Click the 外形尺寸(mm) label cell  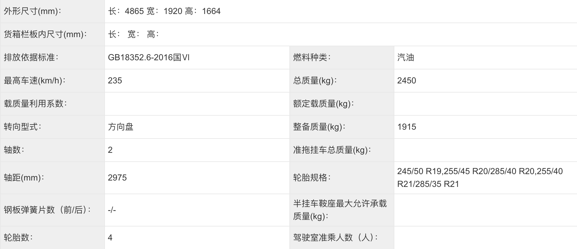(52, 11)
